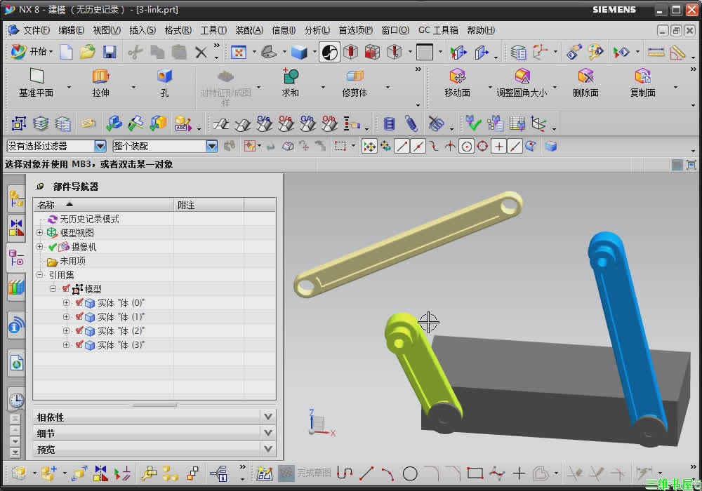Viewport: 702px width, 491px height.
Task: Open the 插入(S) menu
Action: coord(143,30)
